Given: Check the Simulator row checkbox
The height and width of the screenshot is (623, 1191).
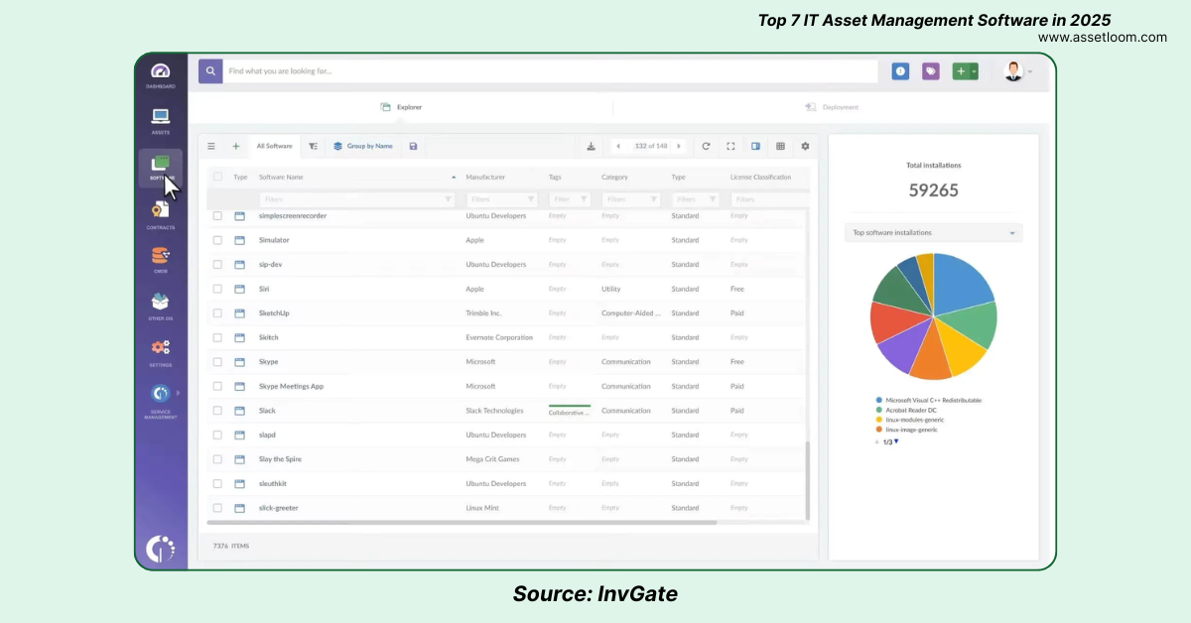Looking at the screenshot, I should [217, 240].
